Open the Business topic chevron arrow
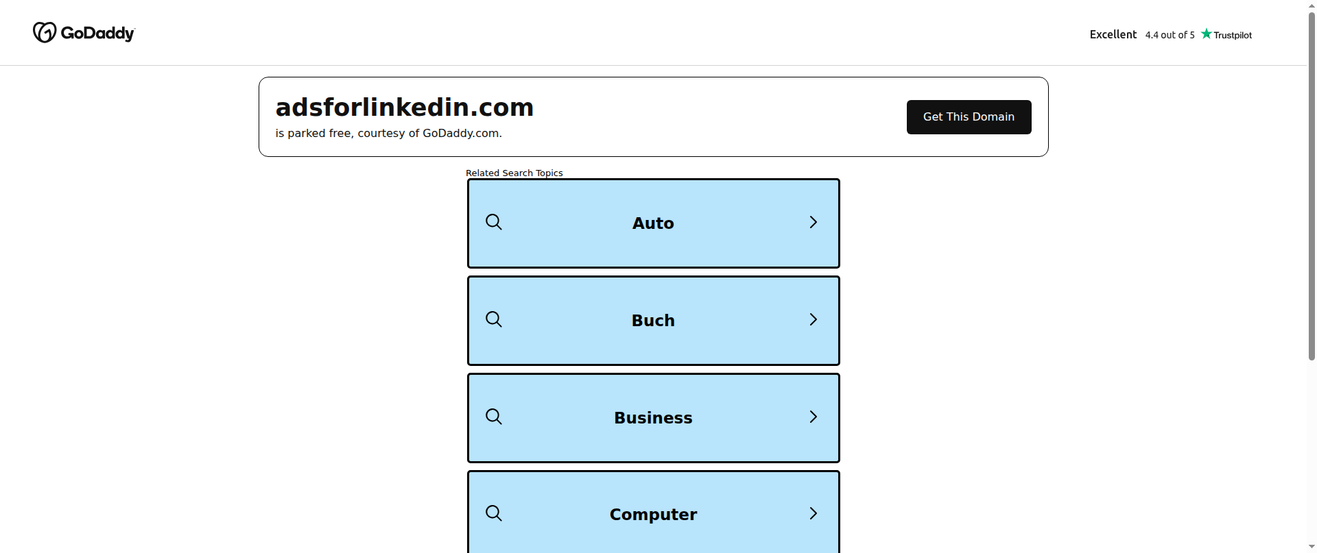Image resolution: width=1317 pixels, height=553 pixels. pyautogui.click(x=814, y=417)
